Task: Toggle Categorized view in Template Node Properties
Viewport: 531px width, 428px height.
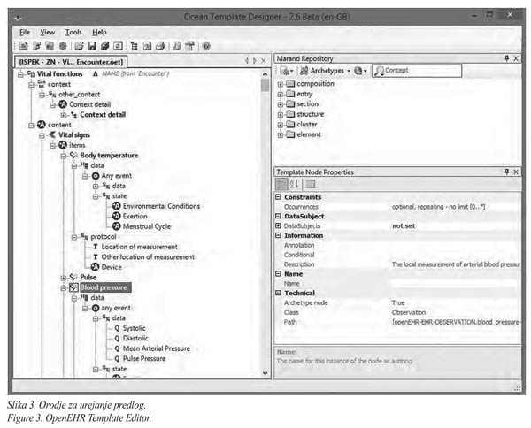Action: click(281, 184)
